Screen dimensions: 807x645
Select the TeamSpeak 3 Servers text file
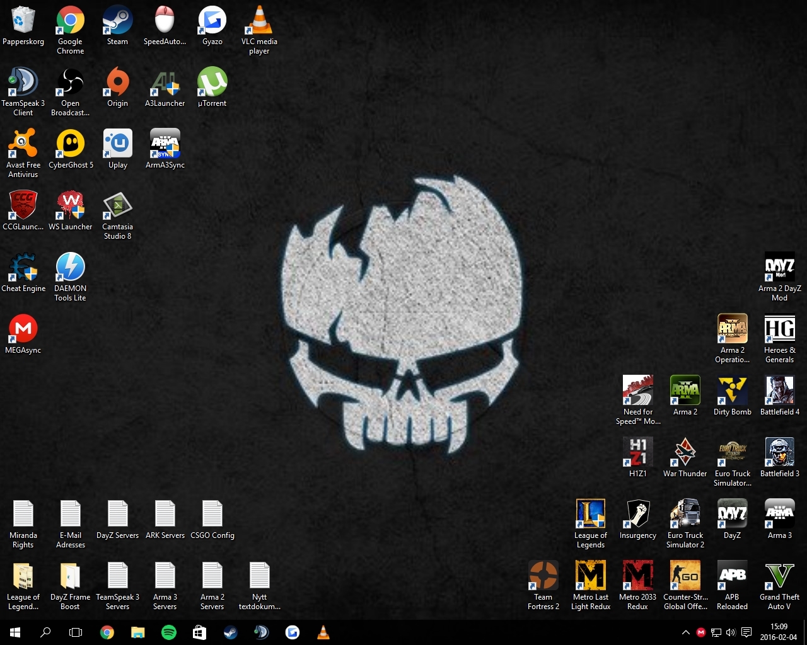(x=118, y=586)
